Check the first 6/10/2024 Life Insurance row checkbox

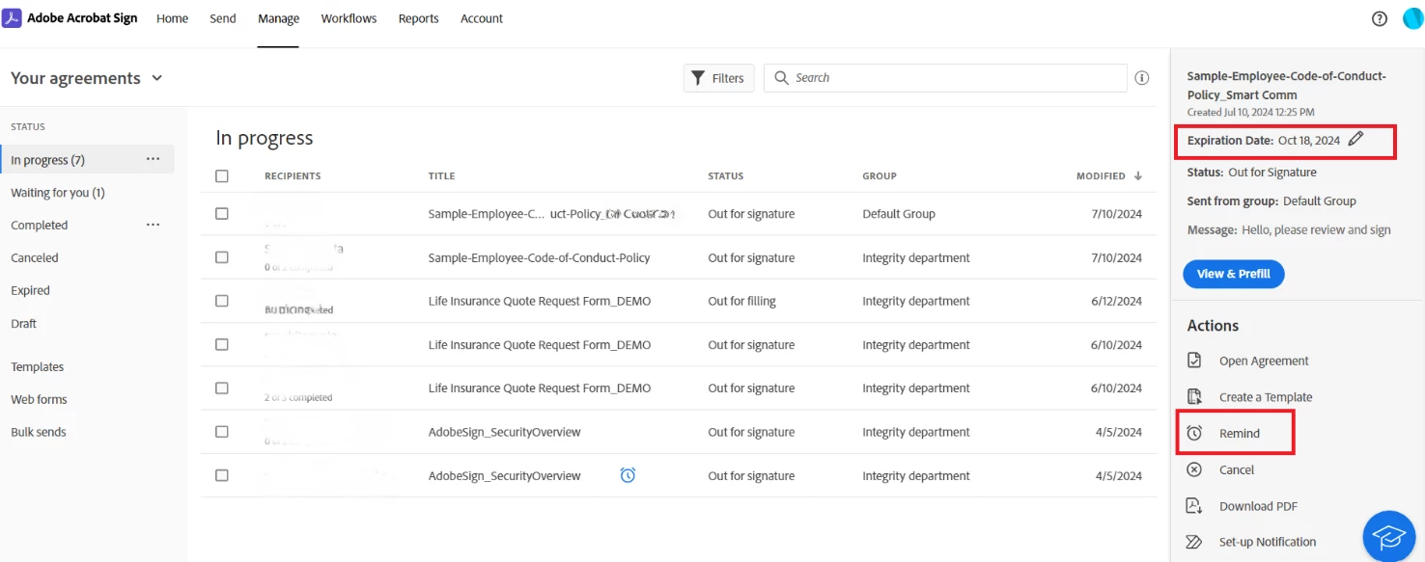click(x=222, y=344)
